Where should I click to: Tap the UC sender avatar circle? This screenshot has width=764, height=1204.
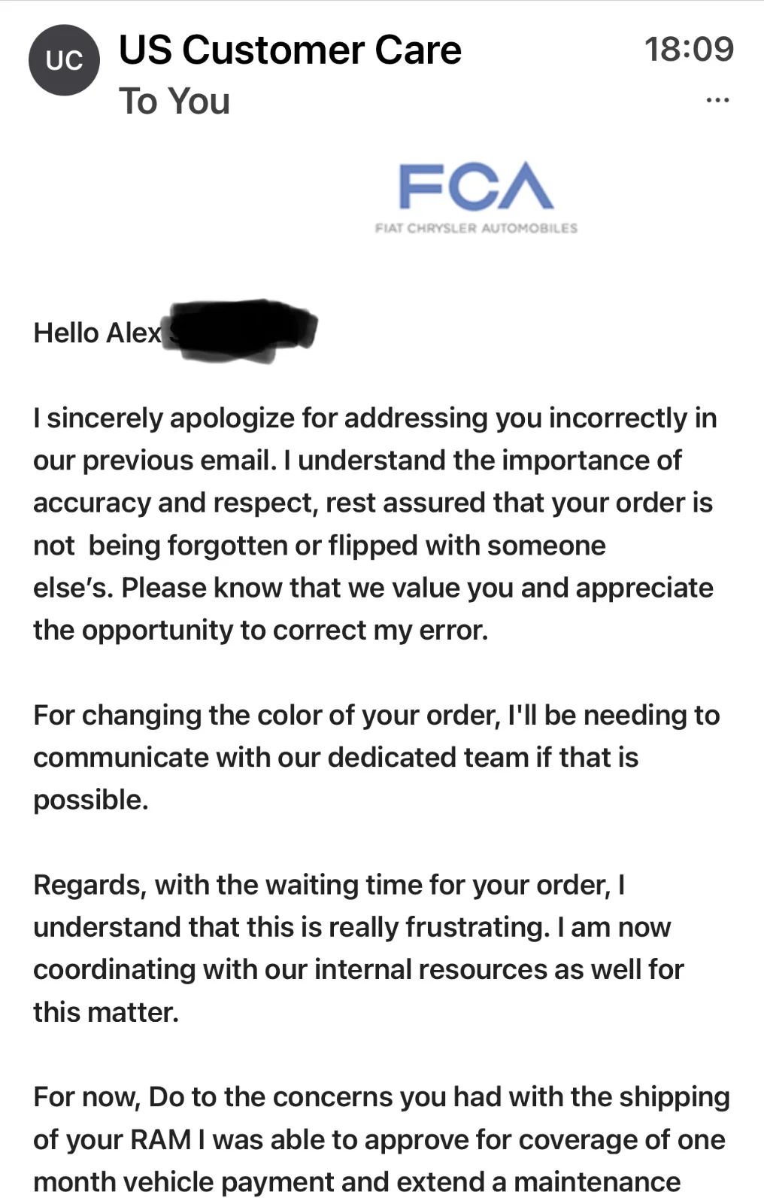click(64, 60)
